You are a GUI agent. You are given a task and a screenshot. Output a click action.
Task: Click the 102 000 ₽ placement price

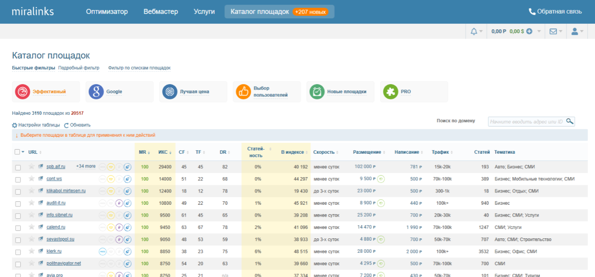(x=365, y=167)
